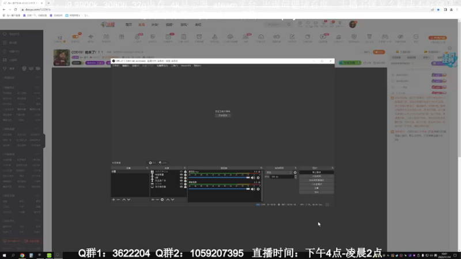
Task: Start recording in OBS Controls
Action: tap(316, 176)
